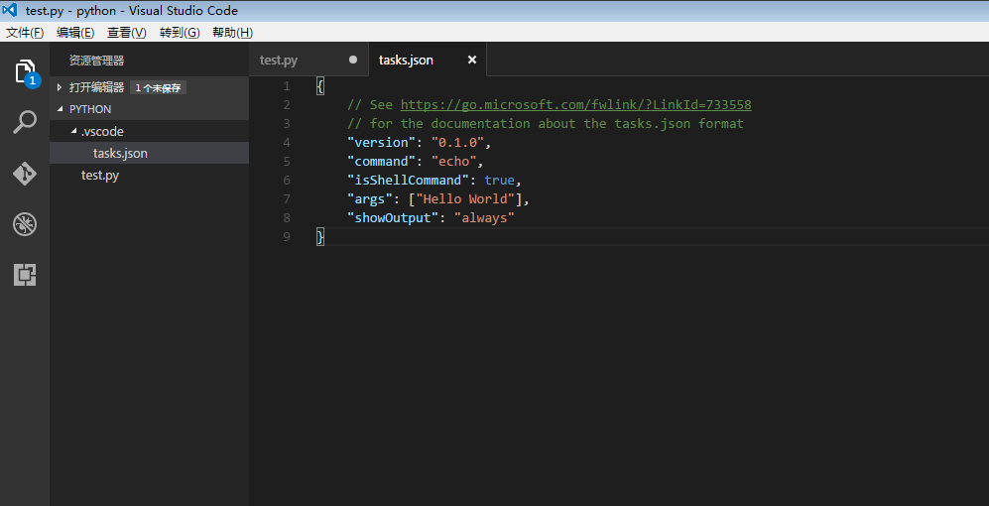Click the "0.1.0" version value
Screen dimensions: 989x506
tap(457, 143)
